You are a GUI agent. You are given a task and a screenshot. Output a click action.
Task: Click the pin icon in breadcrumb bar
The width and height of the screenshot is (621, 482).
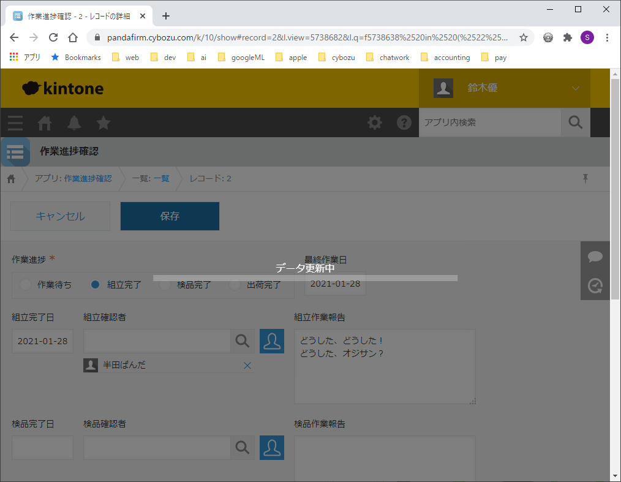tap(585, 178)
